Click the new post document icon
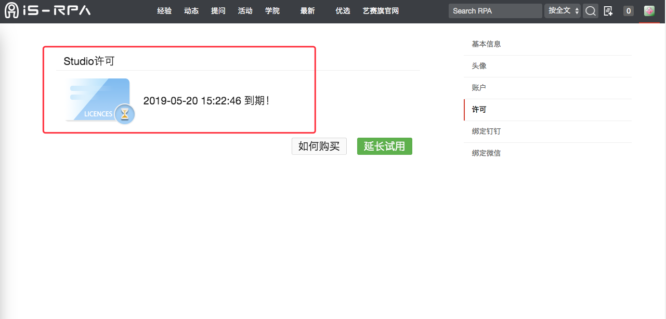 click(608, 11)
